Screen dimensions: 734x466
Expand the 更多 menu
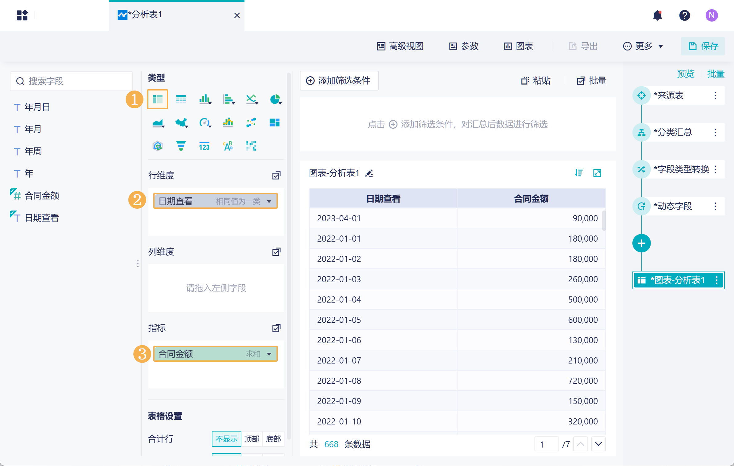[643, 46]
